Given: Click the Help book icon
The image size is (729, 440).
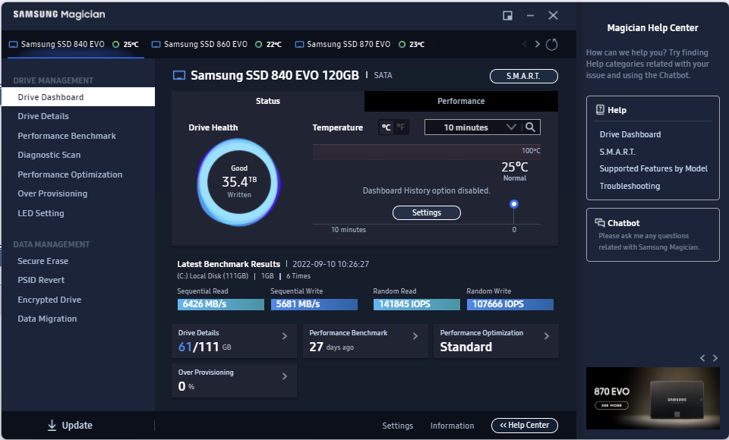Looking at the screenshot, I should (x=600, y=110).
